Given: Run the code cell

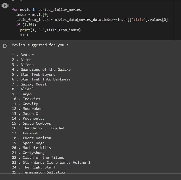Looking at the screenshot, I should tap(5, 5).
